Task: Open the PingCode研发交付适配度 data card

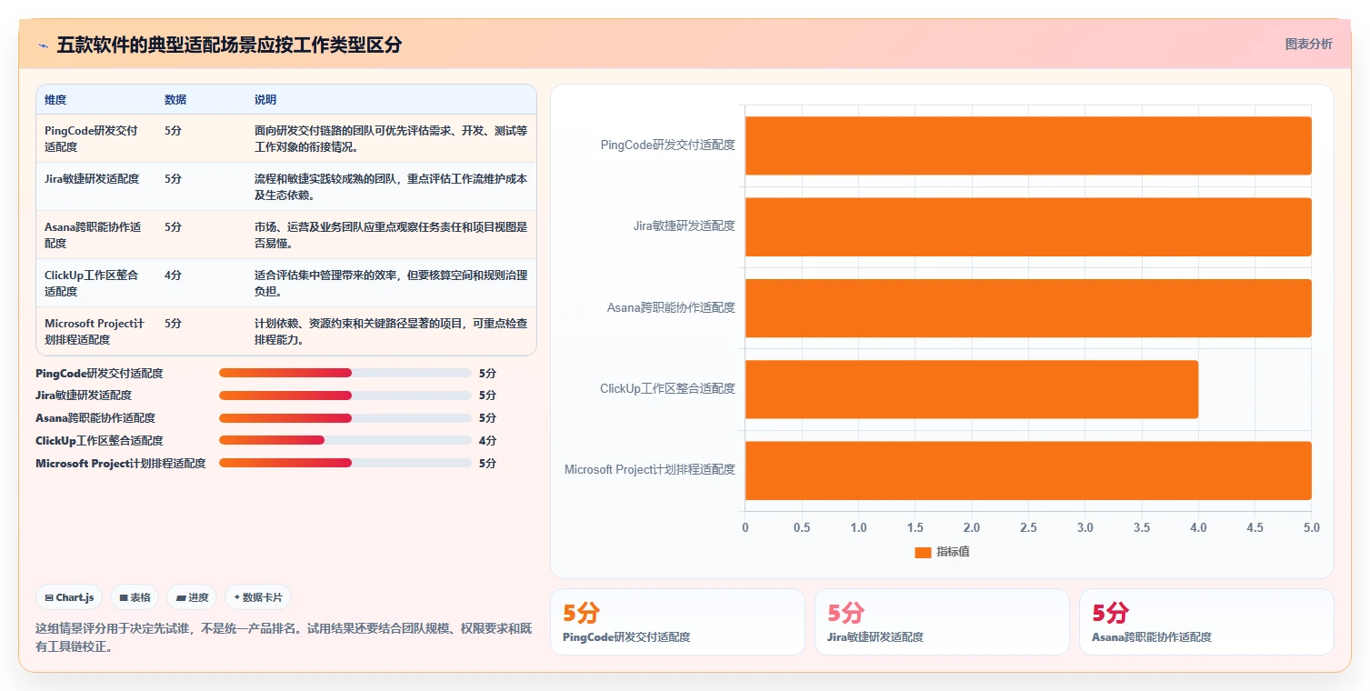Action: 677,622
